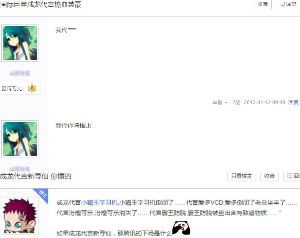This screenshot has width=300, height=238.
Task: Open green-haired avatar of 2楼 post
Action: (20, 43)
